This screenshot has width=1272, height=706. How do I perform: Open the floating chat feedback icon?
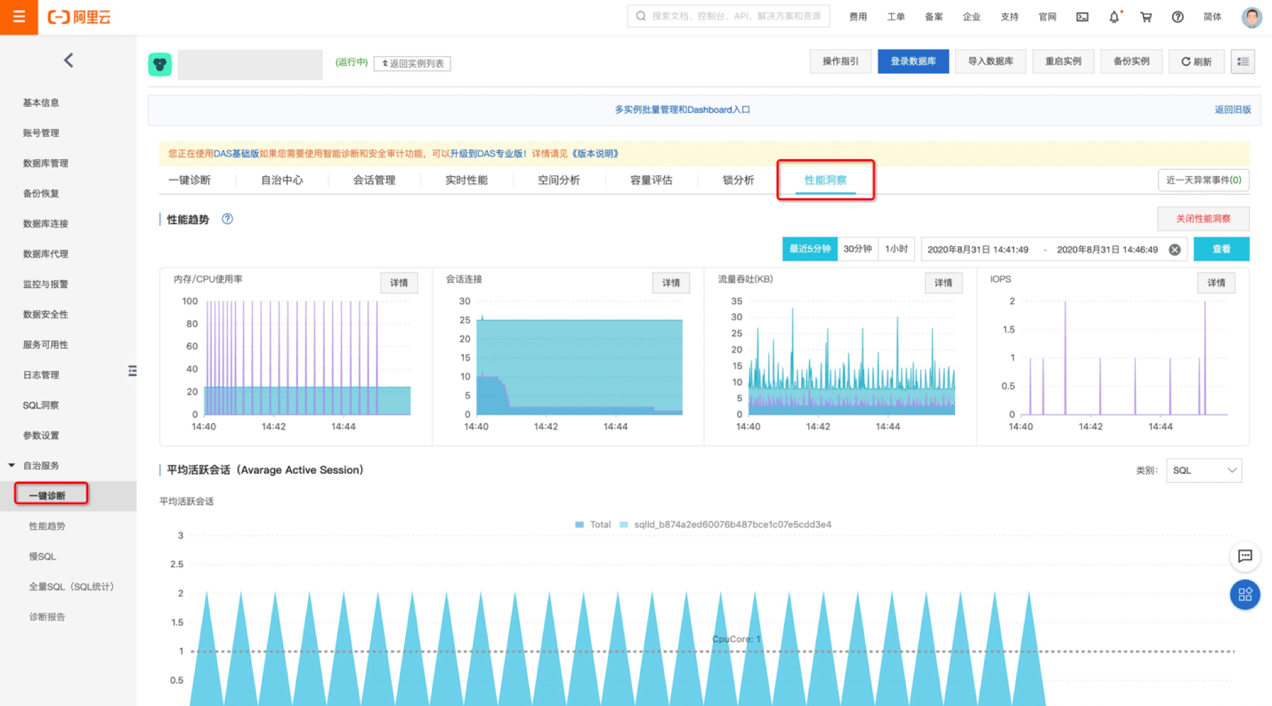(x=1245, y=556)
